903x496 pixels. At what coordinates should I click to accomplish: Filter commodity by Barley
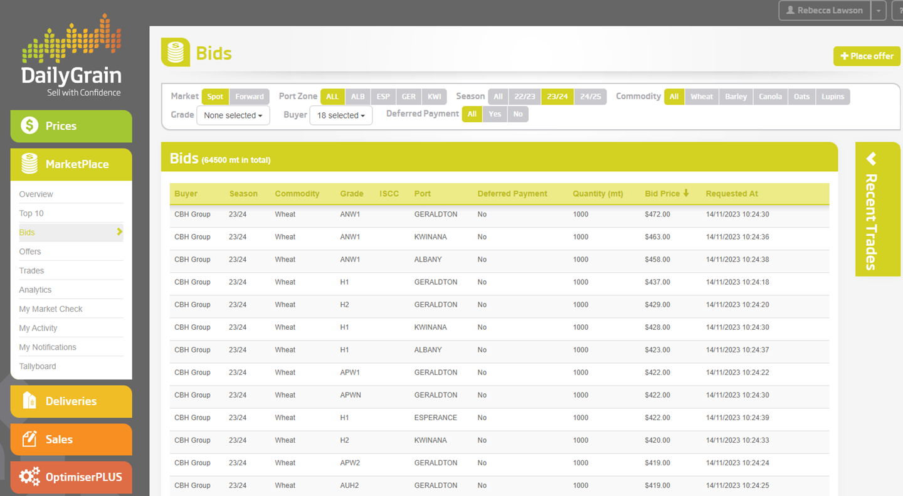pyautogui.click(x=736, y=97)
